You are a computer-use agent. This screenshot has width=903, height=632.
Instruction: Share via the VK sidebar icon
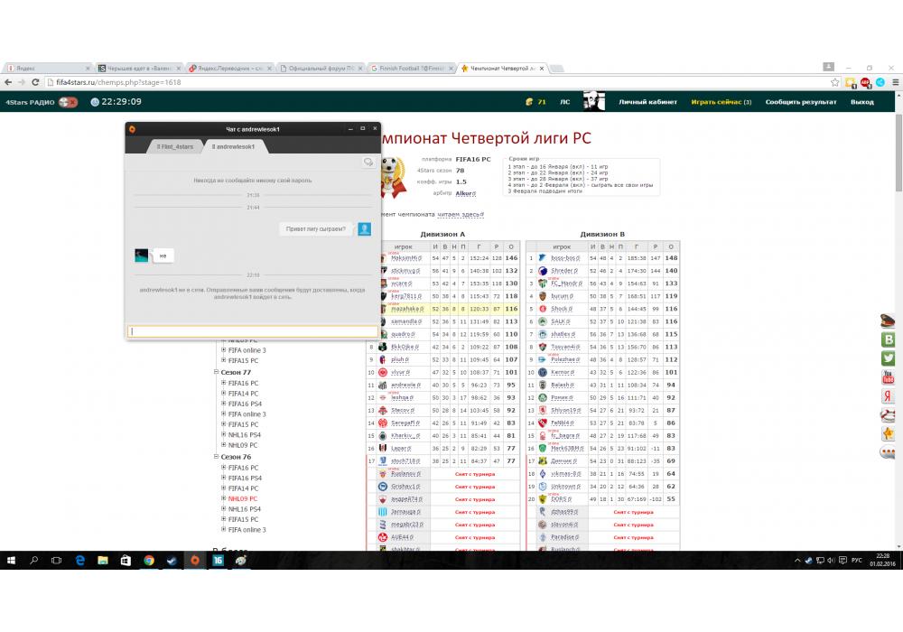(888, 339)
